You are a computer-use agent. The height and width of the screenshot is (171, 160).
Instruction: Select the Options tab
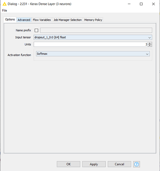[x=10, y=19]
